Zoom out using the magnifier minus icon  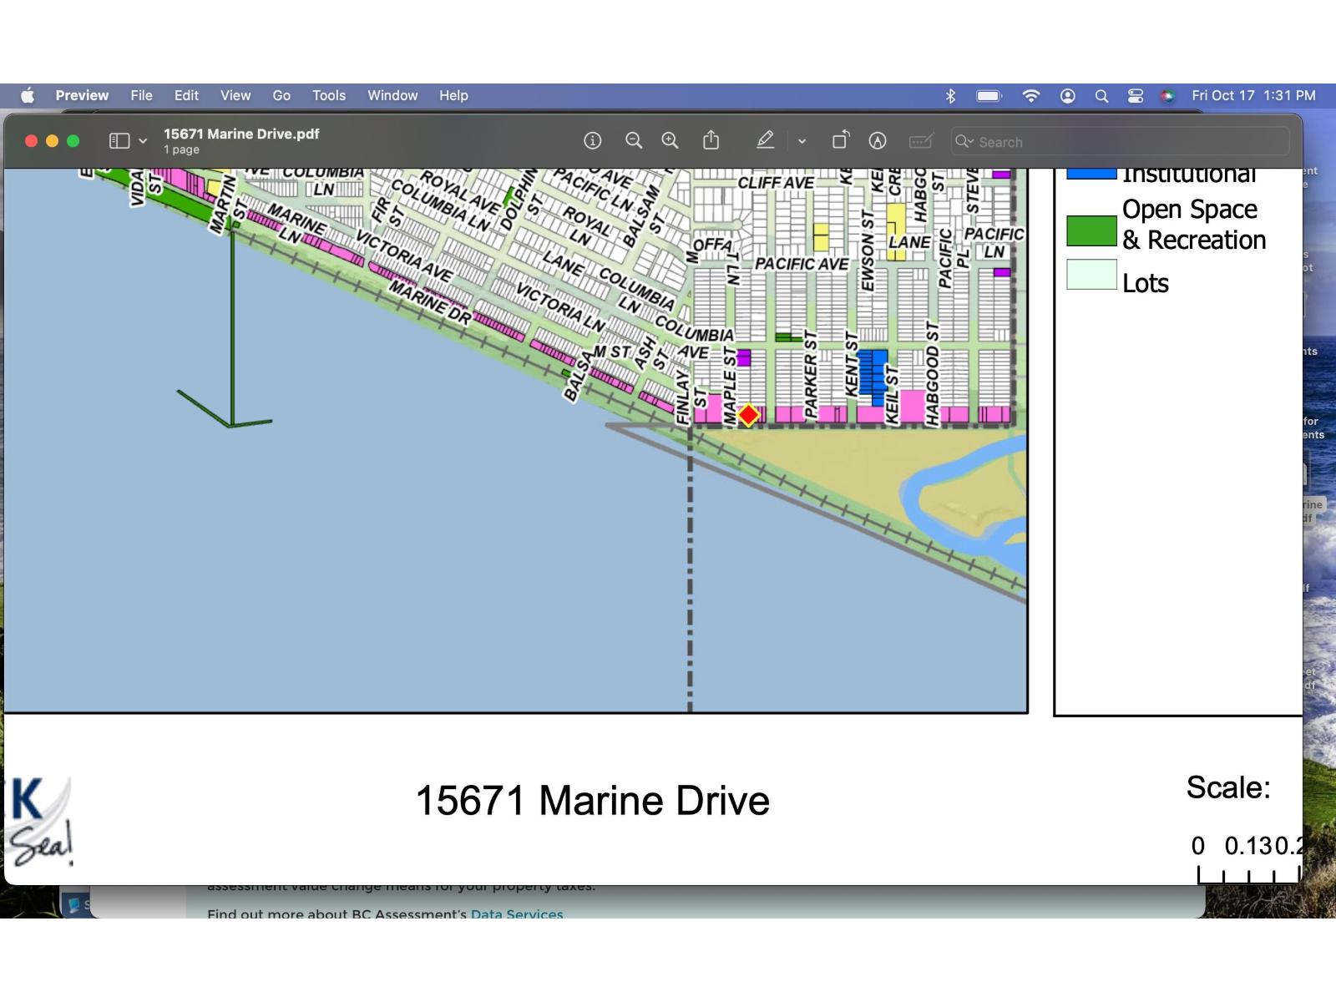[634, 141]
